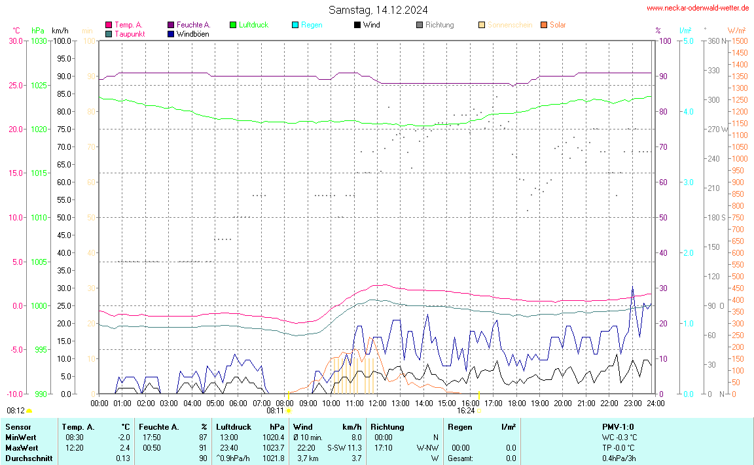
Task: Click the black Wind legend swatch
Action: [x=357, y=25]
